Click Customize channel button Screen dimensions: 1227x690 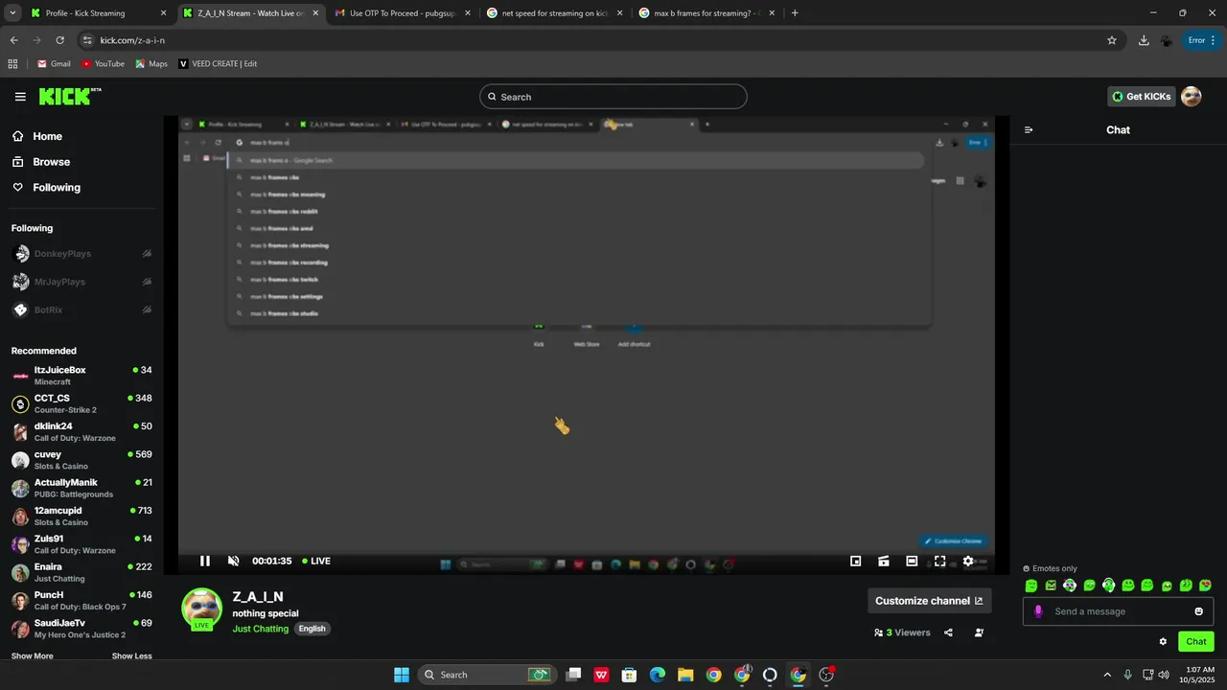point(929,601)
